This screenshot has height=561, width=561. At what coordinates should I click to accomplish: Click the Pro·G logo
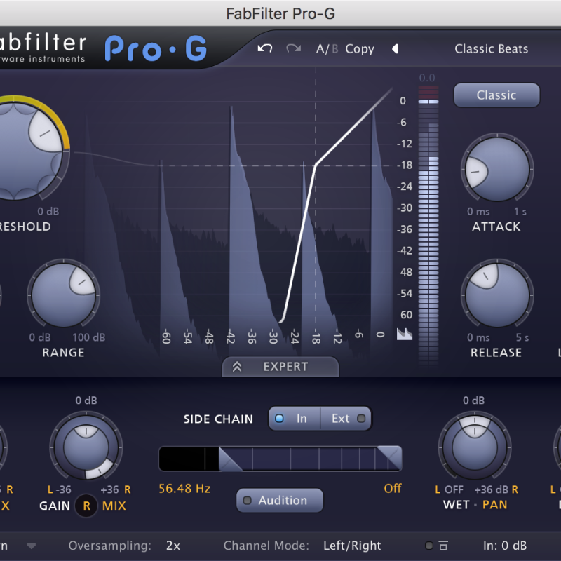click(156, 48)
